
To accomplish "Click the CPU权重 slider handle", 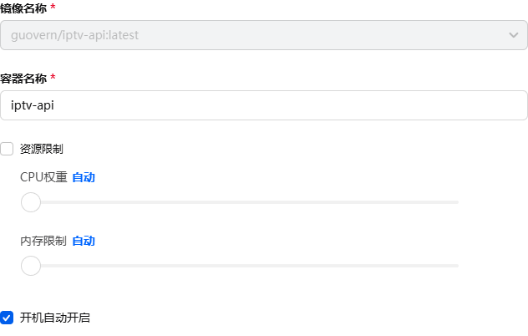I will [31, 202].
